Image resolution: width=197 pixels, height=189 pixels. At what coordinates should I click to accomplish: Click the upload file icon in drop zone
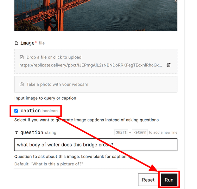22,57
